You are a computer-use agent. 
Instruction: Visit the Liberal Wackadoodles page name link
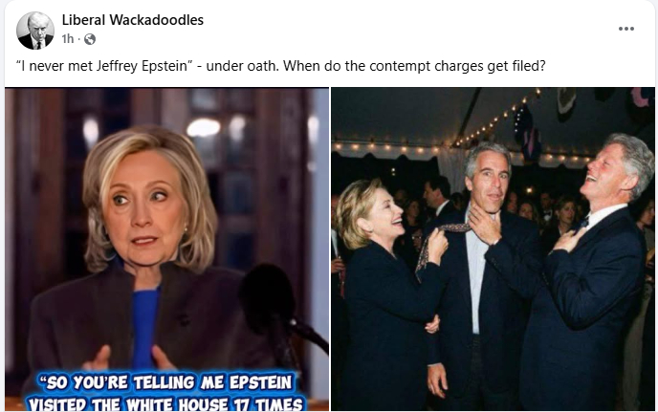point(133,20)
